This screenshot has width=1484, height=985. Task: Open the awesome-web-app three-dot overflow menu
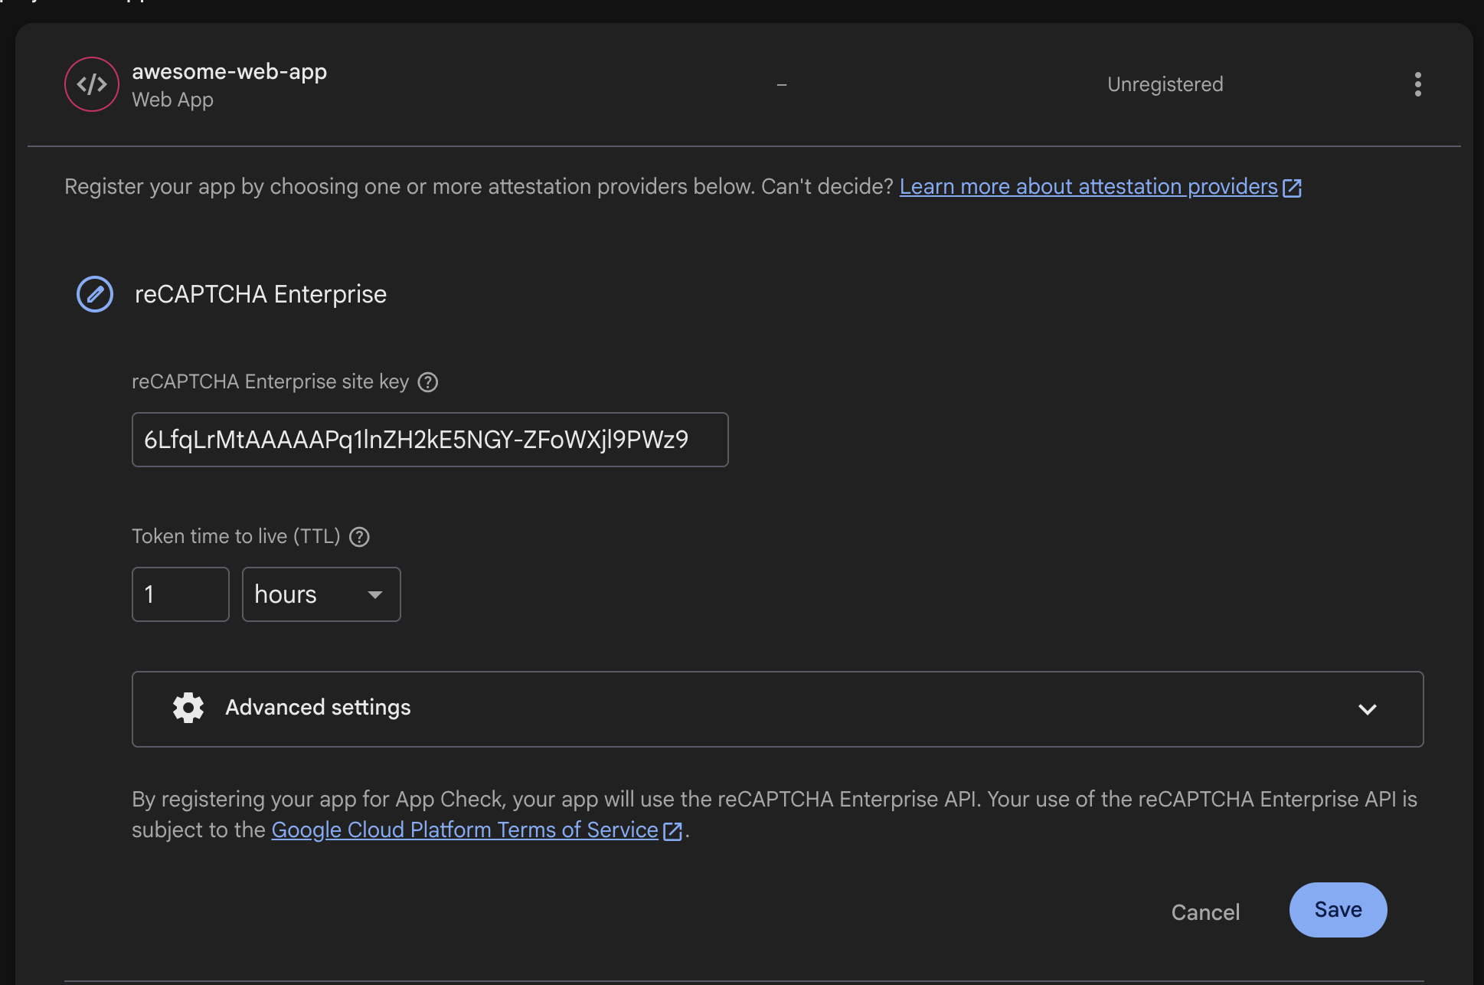click(x=1418, y=84)
